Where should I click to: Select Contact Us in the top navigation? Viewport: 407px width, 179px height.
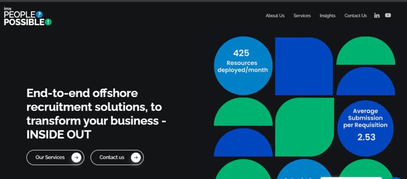355,16
